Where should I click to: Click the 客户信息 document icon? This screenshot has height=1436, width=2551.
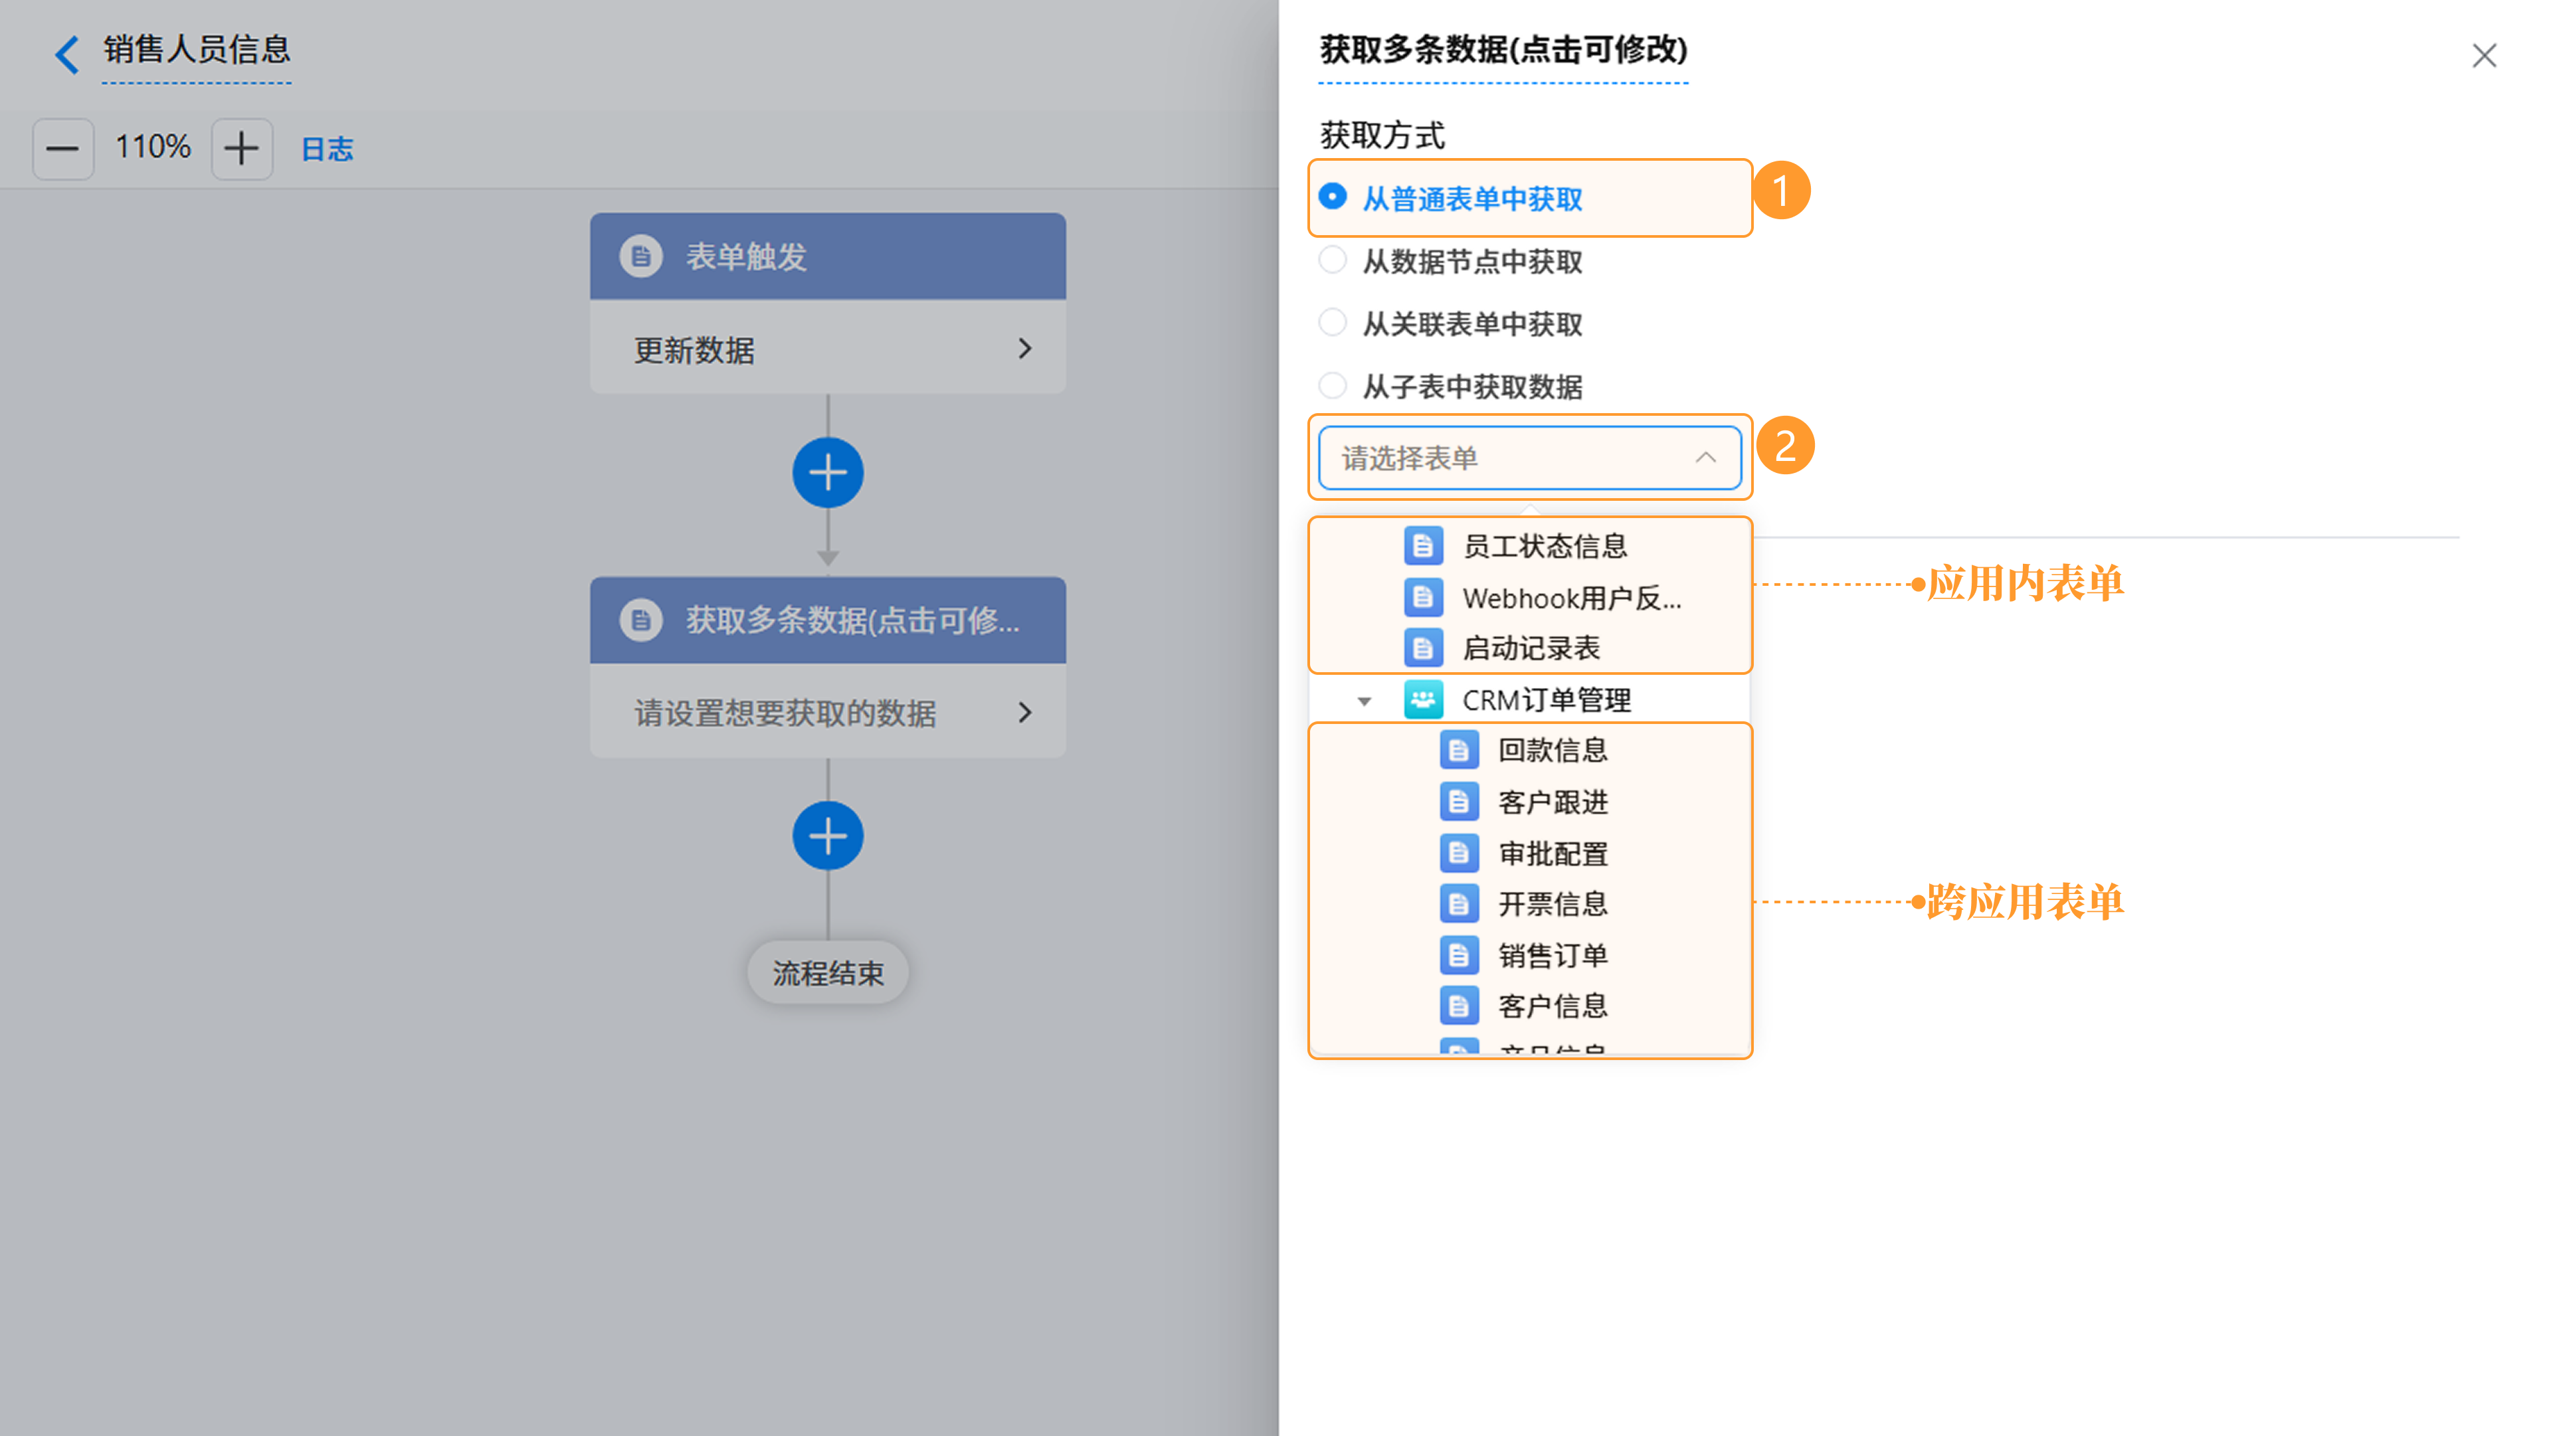1459,1006
